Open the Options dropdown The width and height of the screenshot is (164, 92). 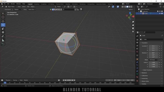[x=131, y=9]
